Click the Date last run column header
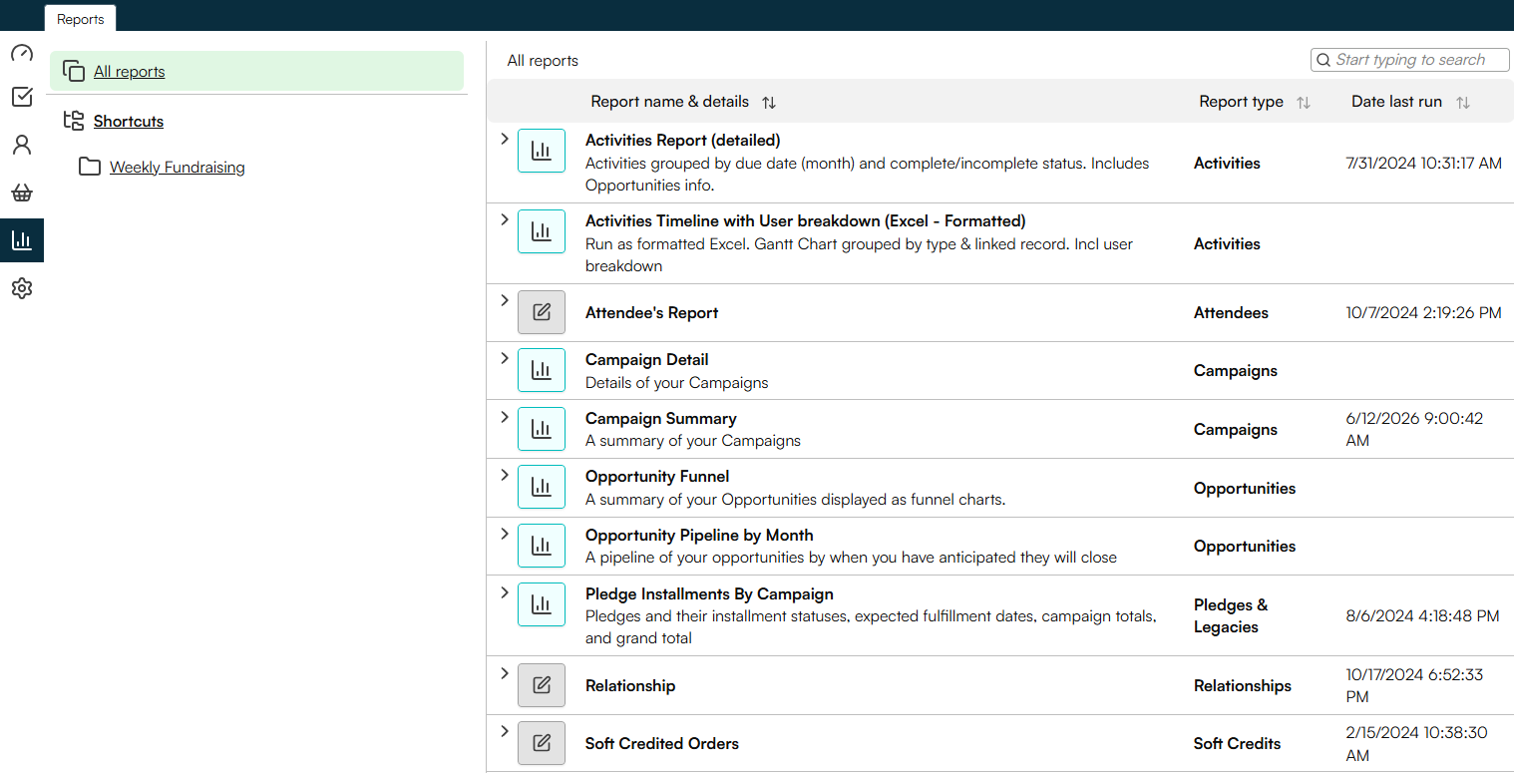The width and height of the screenshot is (1514, 773). tap(1397, 102)
